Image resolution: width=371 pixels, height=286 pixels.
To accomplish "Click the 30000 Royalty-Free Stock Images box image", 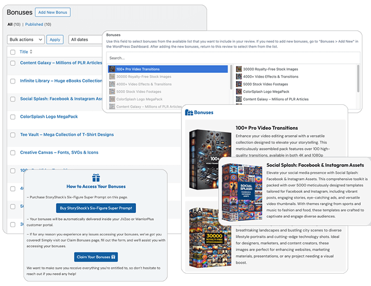I will pyautogui.click(x=210, y=238).
